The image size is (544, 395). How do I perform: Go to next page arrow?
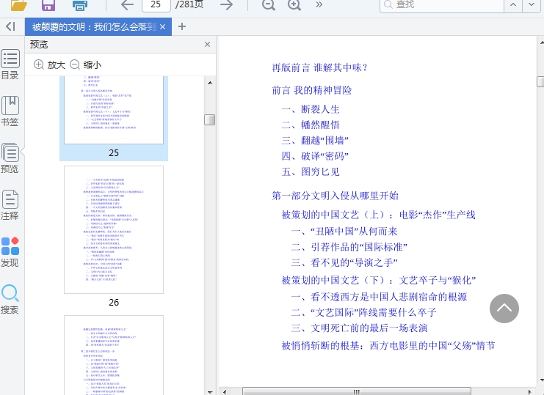tap(227, 5)
